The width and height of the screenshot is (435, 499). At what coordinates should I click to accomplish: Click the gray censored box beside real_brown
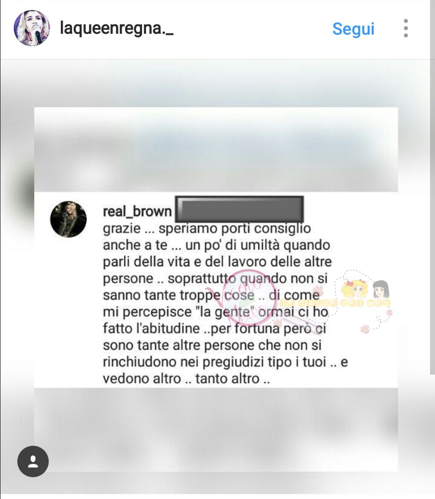pyautogui.click(x=239, y=209)
